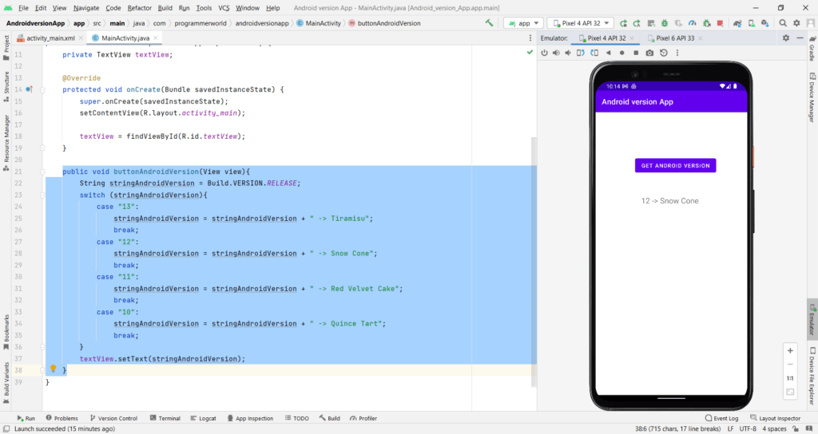Toggle the Bookmarks side panel

point(6,332)
